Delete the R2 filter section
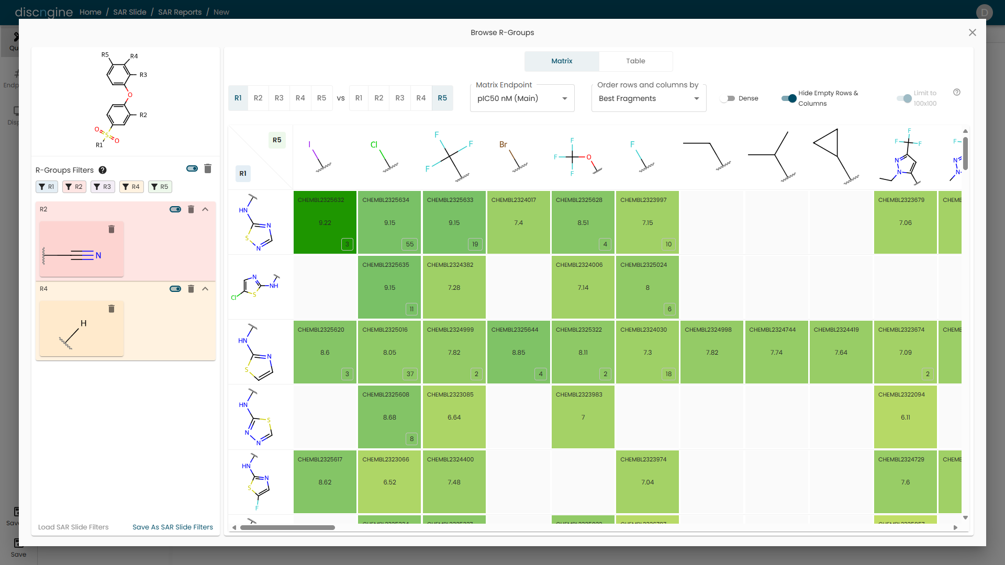The image size is (1005, 565). pyautogui.click(x=191, y=209)
